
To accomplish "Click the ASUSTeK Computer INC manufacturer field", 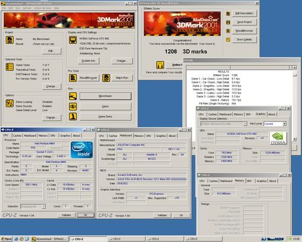I will pos(152,145).
